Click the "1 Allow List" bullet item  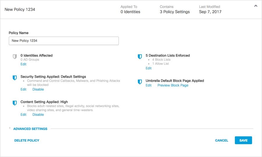160,64
